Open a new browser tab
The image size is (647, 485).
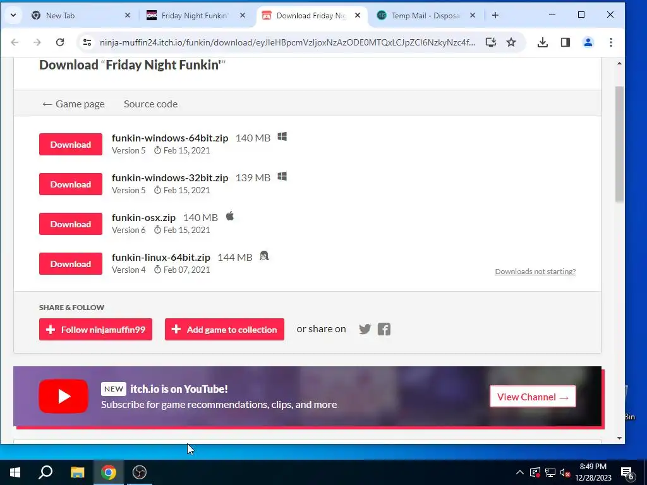pyautogui.click(x=495, y=15)
